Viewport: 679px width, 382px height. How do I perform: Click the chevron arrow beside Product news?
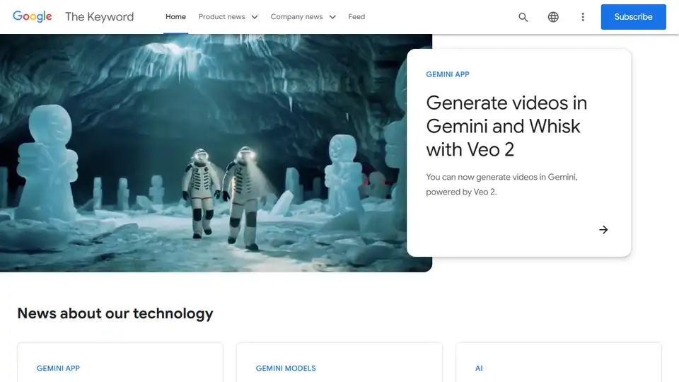255,17
